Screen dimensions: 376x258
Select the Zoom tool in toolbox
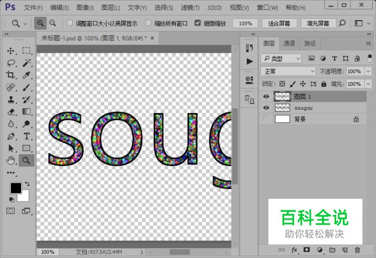[x=27, y=160]
